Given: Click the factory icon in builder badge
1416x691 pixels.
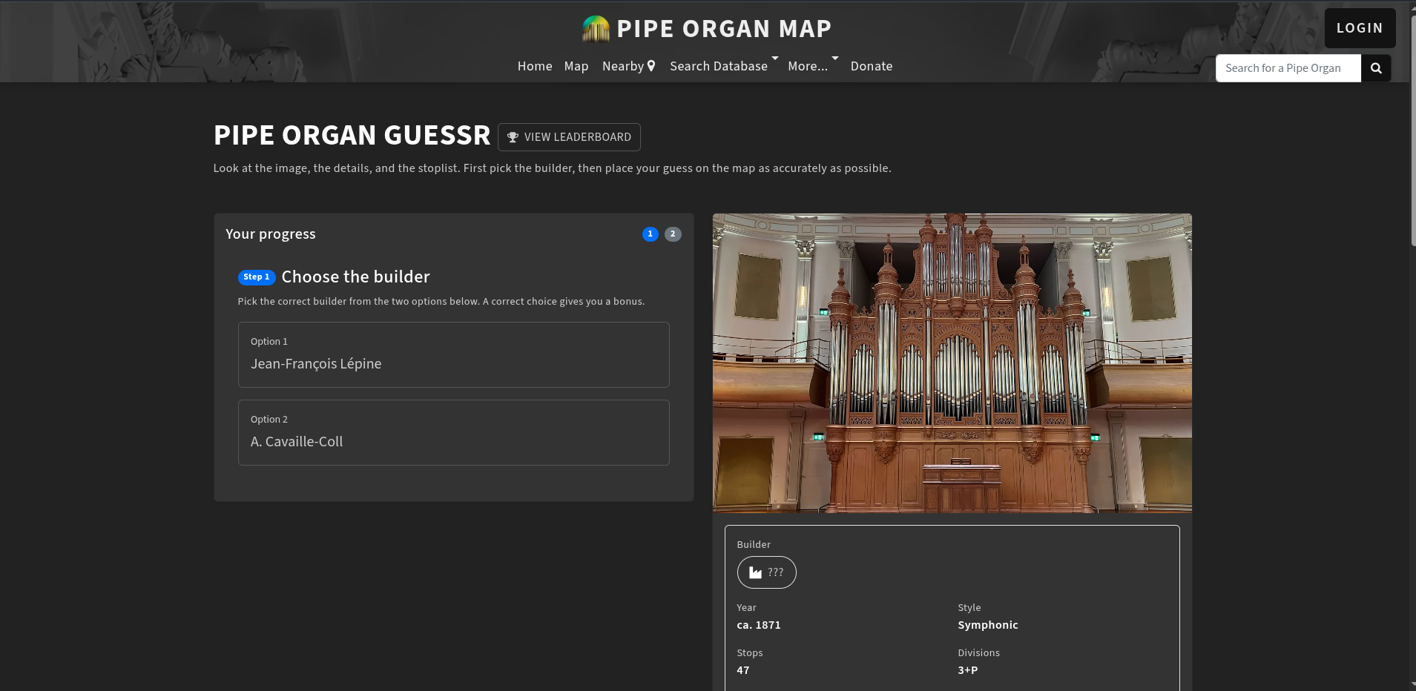Looking at the screenshot, I should pos(755,572).
